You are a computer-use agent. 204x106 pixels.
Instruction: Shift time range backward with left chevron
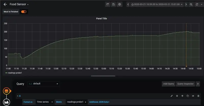pos(128,4)
